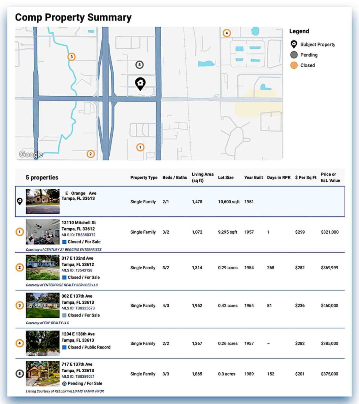
Task: Click the Price or Est. Value column header
Action: [330, 177]
